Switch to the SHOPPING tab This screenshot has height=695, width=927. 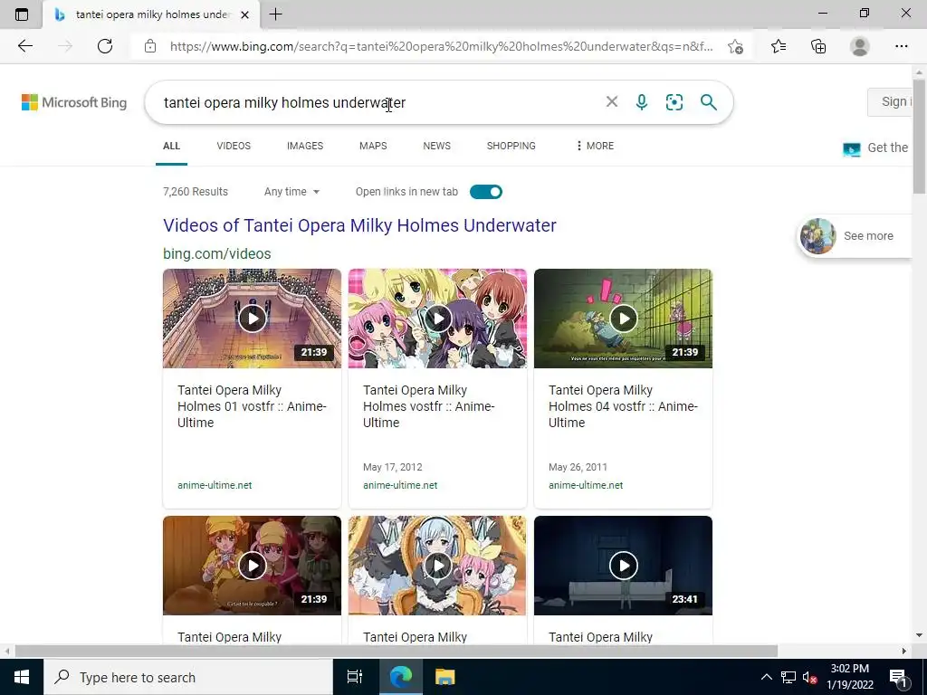pos(511,146)
